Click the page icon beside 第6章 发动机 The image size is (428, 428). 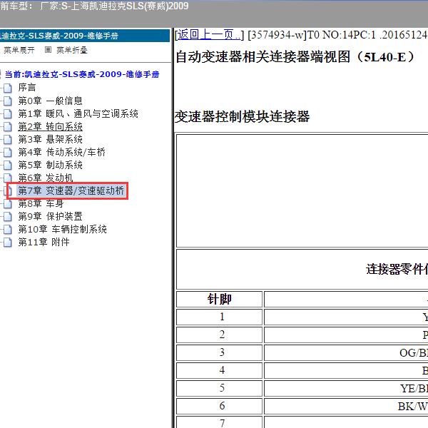8,178
